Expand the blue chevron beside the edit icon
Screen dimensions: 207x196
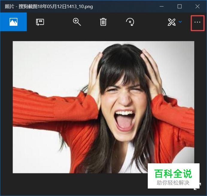pyautogui.click(x=180, y=22)
